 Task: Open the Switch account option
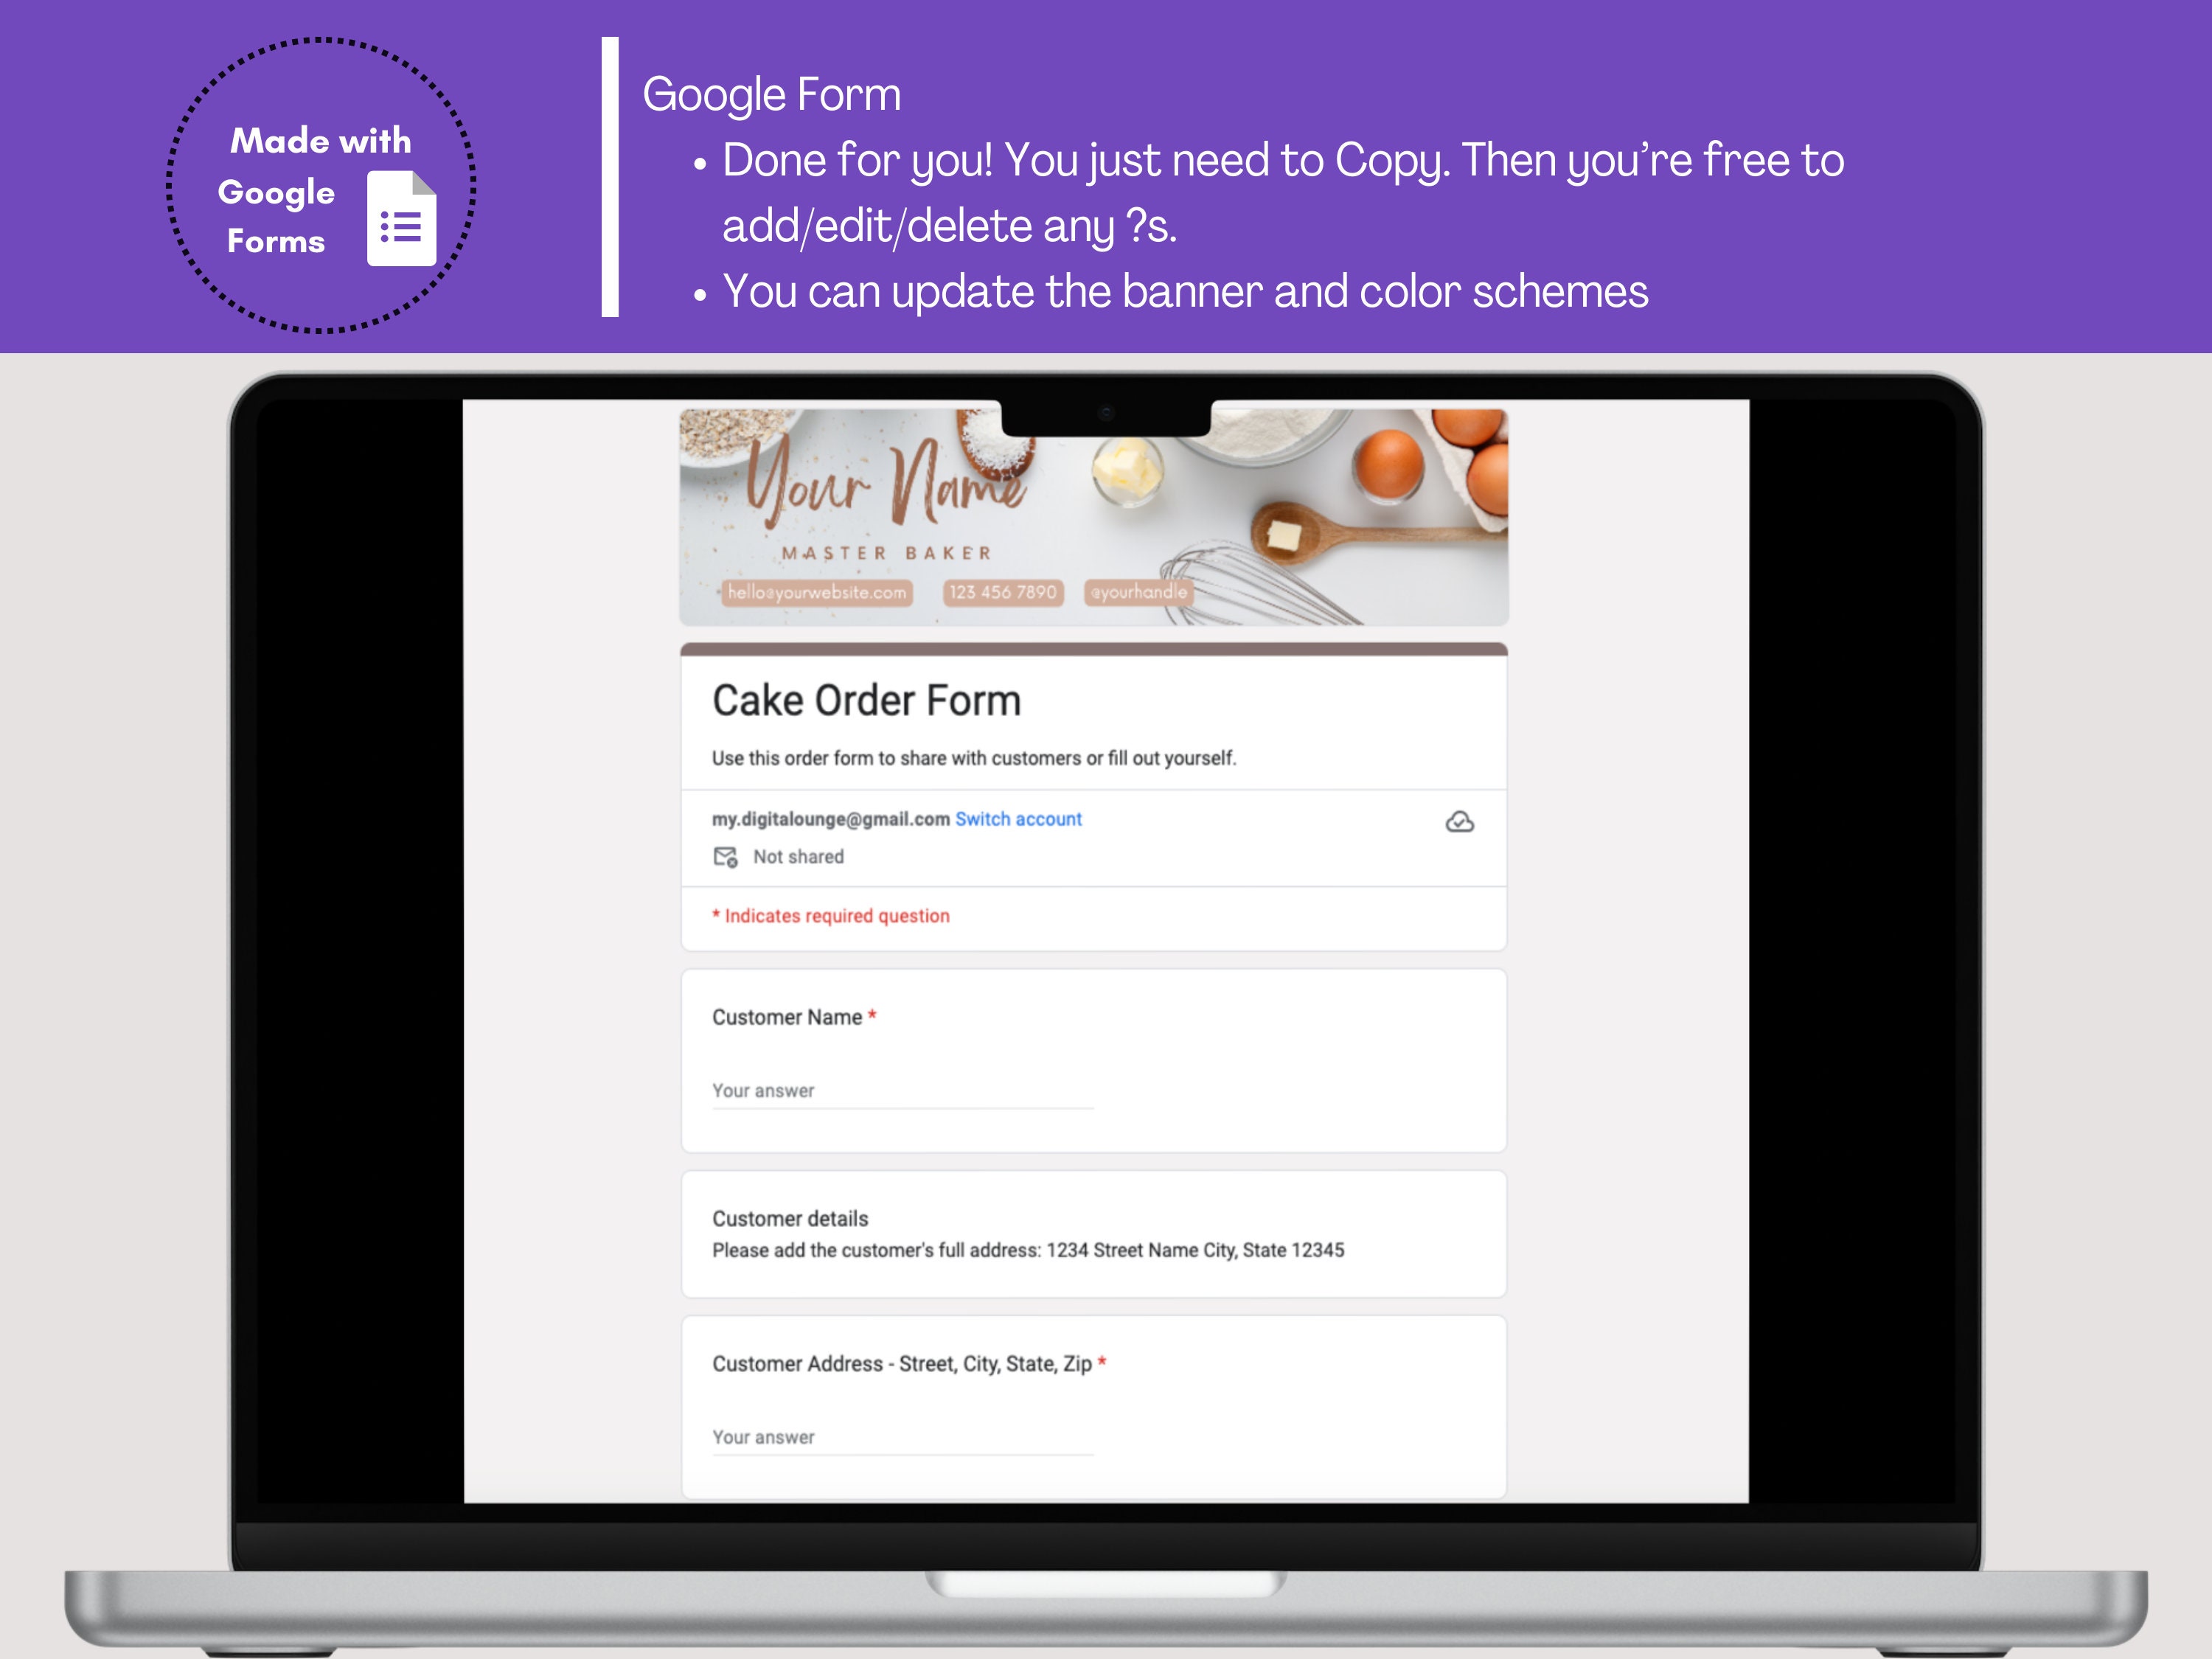tap(1018, 818)
